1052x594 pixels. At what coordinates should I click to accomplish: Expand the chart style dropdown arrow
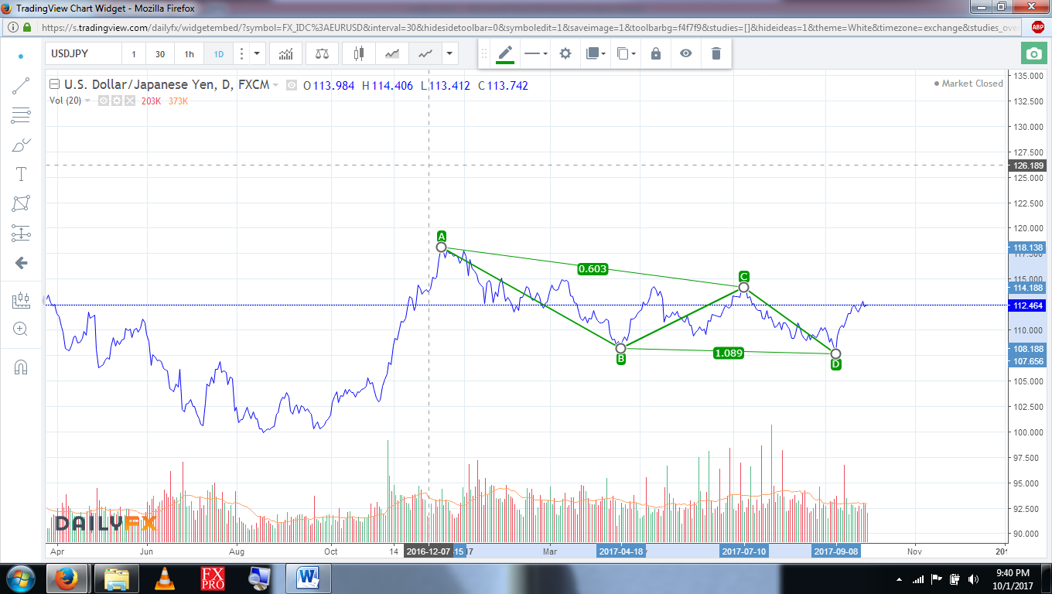pos(449,54)
